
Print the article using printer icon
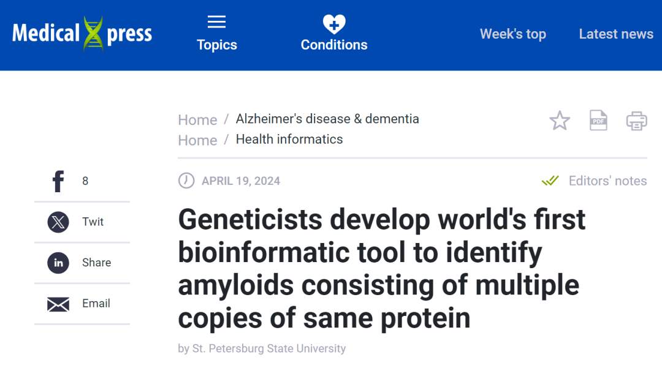tap(636, 121)
